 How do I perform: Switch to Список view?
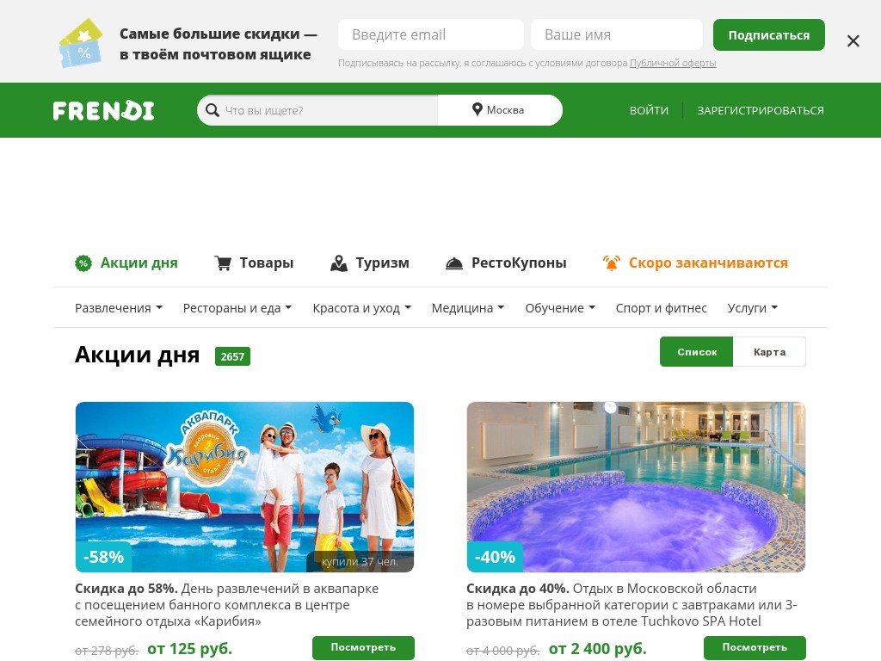[697, 352]
